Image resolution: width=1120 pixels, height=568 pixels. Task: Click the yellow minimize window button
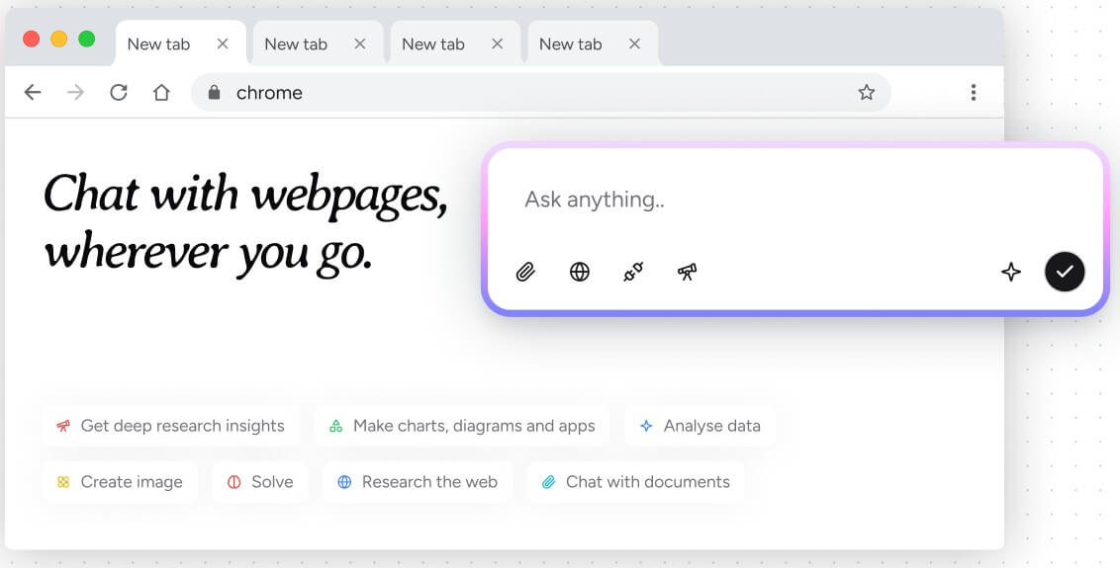point(59,39)
